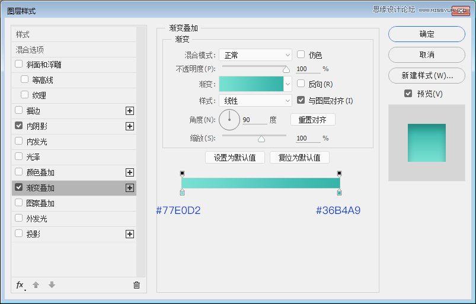Enable 等高线 checkbox

point(24,79)
